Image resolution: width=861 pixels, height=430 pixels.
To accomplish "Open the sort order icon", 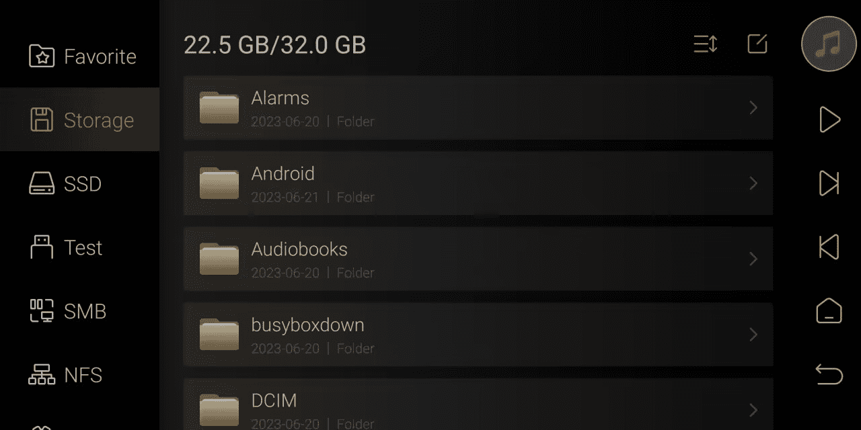I will pyautogui.click(x=706, y=44).
